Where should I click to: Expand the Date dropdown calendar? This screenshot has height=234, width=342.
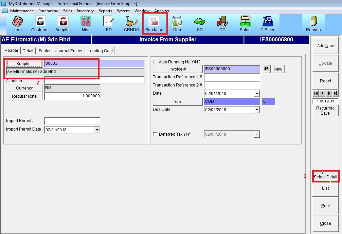click(257, 94)
